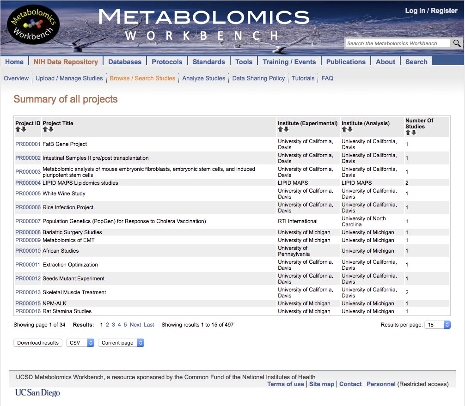Open the Home menu tab
The width and height of the screenshot is (465, 406).
tap(14, 61)
